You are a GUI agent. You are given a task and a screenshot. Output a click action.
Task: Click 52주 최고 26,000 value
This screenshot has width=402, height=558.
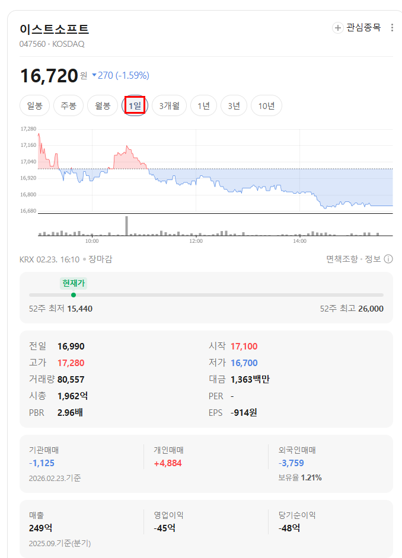point(371,309)
